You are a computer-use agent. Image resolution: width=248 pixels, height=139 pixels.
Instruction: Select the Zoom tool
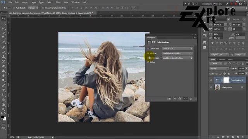coord(3,109)
